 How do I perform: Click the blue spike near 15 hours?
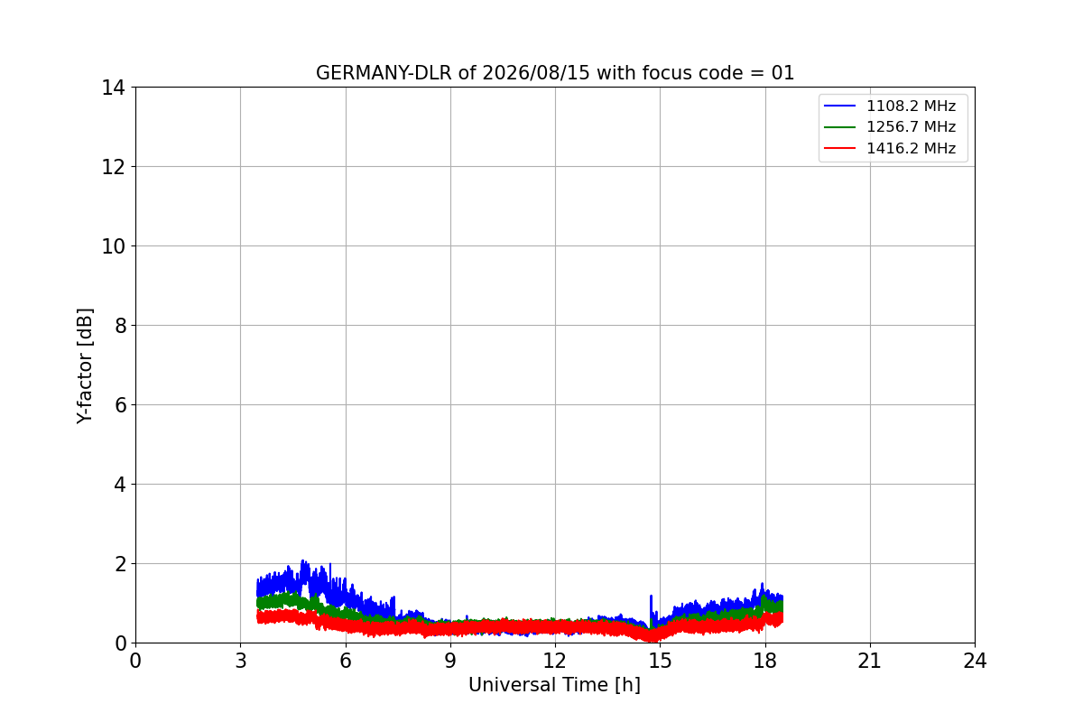coord(651,605)
